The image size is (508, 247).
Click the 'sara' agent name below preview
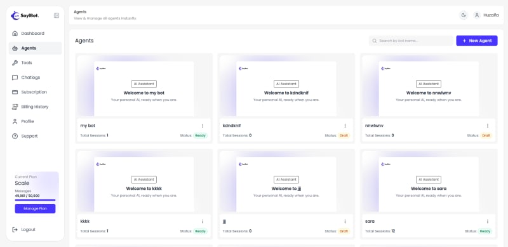pos(370,222)
